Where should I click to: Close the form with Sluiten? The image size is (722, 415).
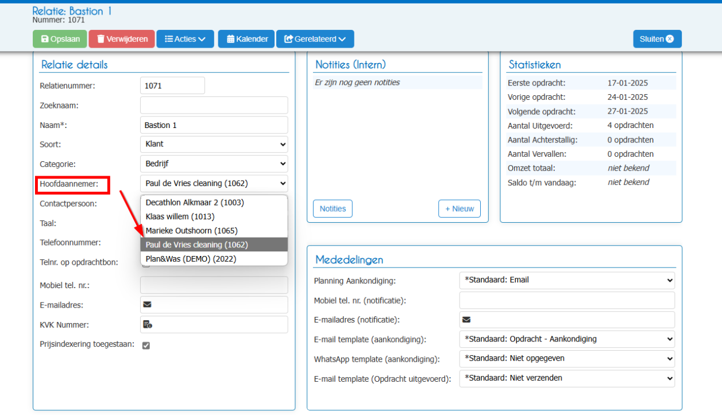tap(657, 39)
